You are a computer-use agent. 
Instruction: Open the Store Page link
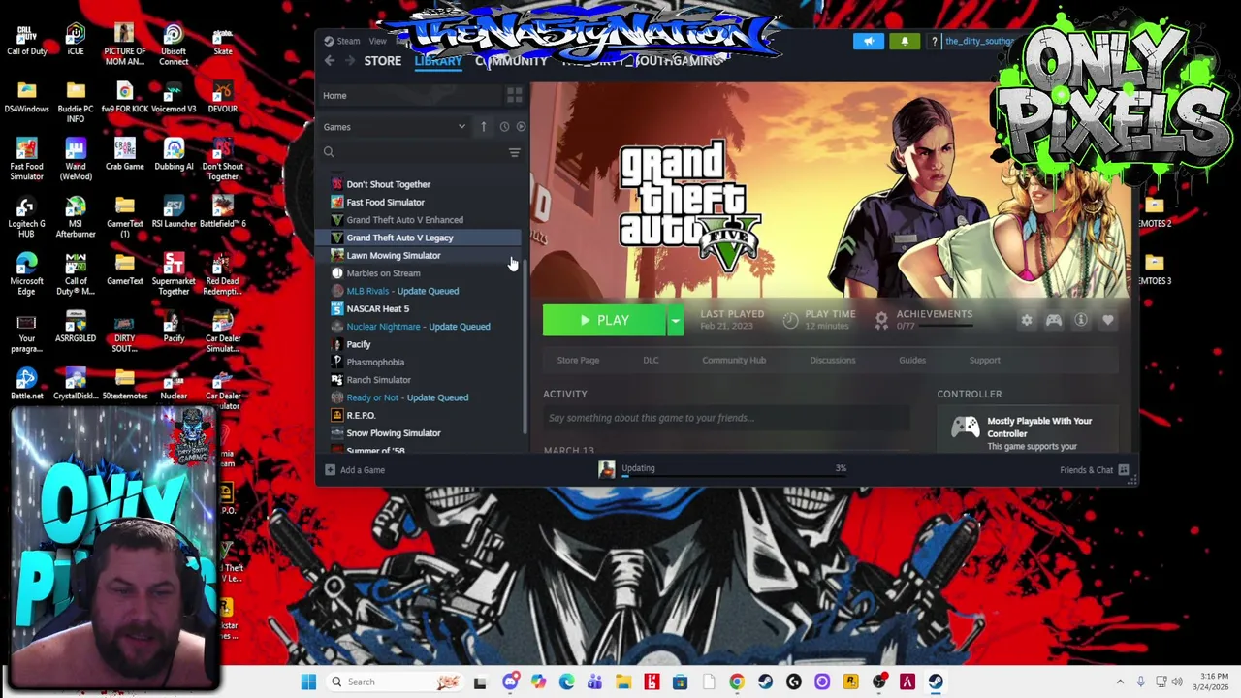578,360
